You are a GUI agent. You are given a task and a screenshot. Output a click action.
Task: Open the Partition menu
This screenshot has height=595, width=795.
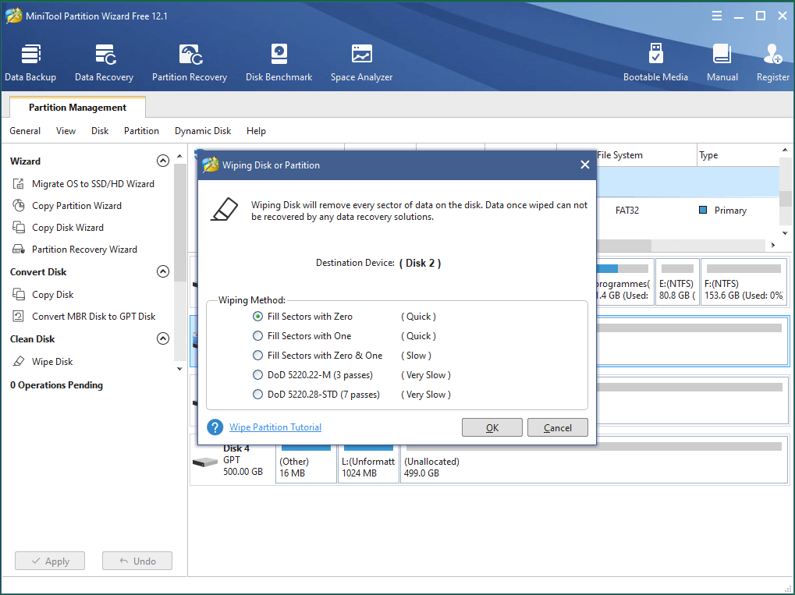coord(141,131)
